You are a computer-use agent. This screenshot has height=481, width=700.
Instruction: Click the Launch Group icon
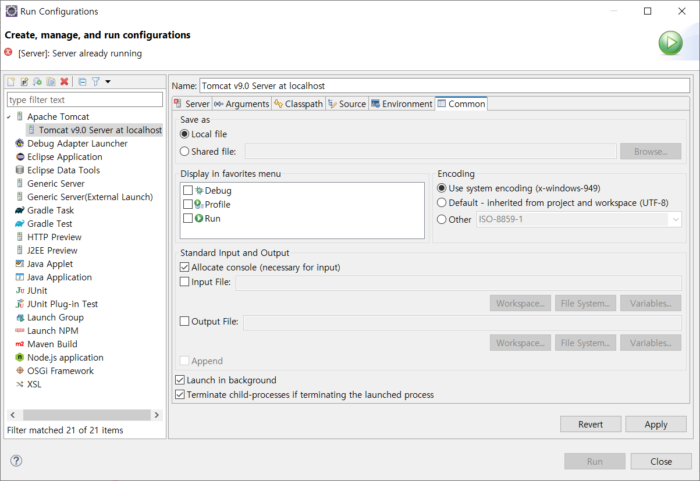20,317
